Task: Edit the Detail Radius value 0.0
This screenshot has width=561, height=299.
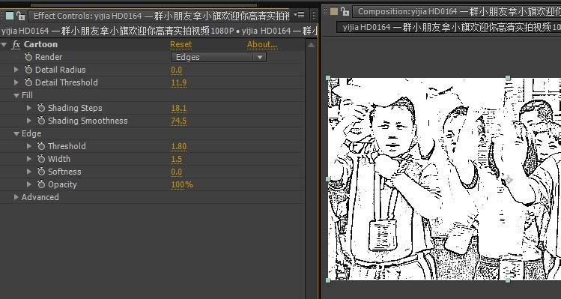Action: (x=176, y=70)
